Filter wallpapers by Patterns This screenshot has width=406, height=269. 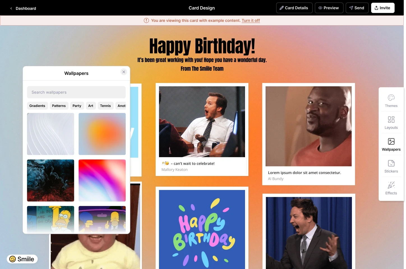click(59, 106)
